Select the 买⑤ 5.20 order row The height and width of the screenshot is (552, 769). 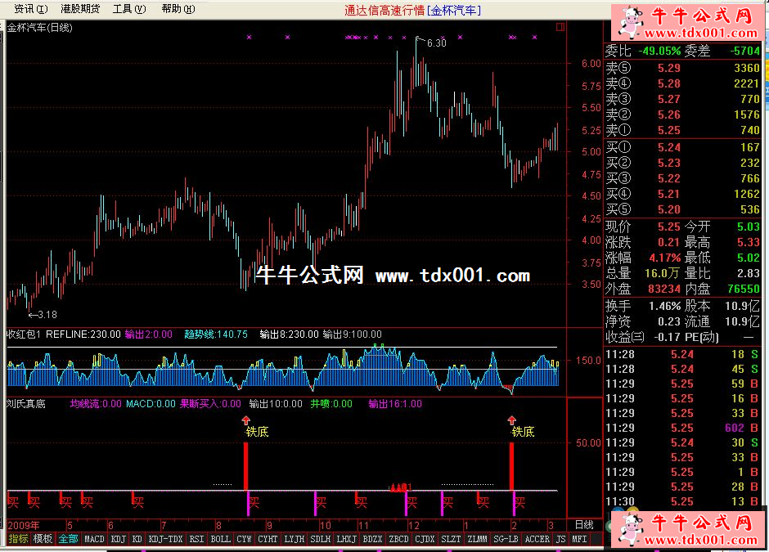tap(682, 210)
